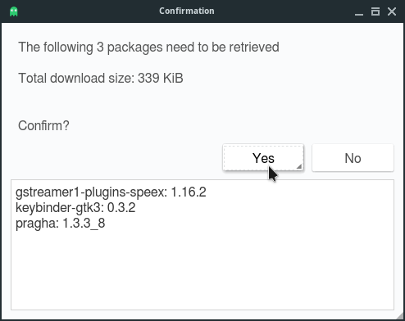This screenshot has width=405, height=321.
Task: Click the 1.3.3_8 version number
Action: tap(84, 224)
